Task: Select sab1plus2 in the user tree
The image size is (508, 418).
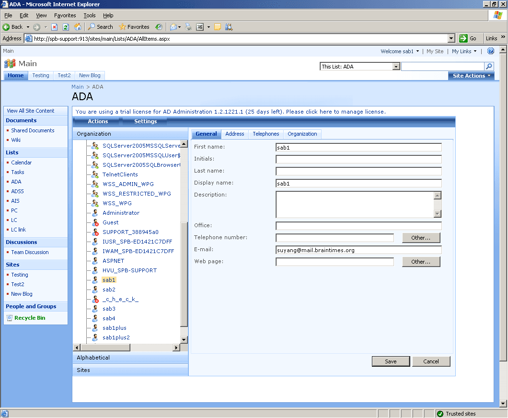Action: pos(116,337)
